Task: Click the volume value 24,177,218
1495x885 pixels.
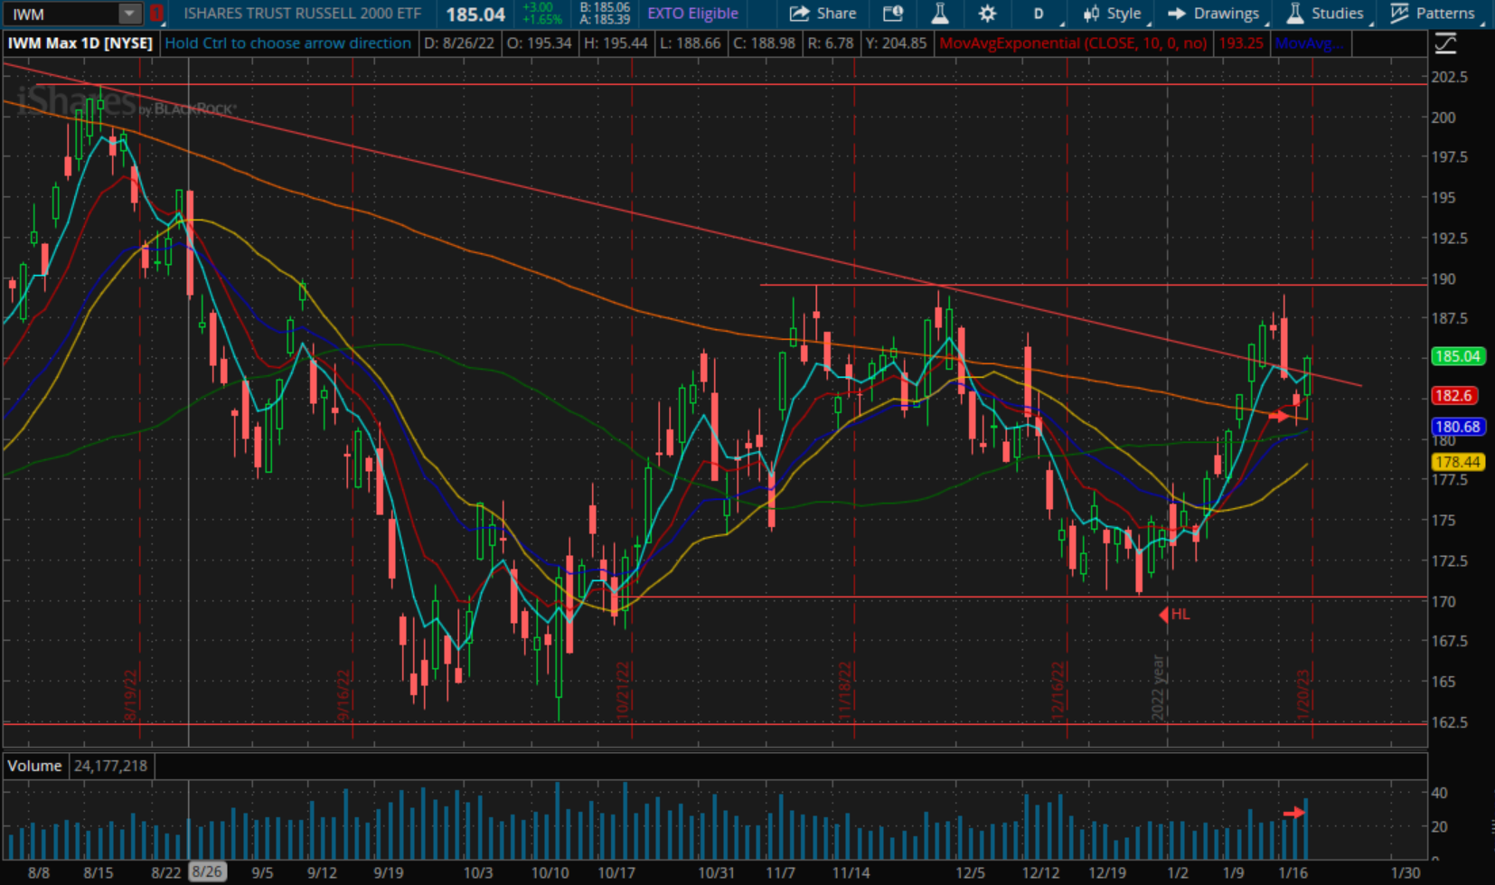Action: [x=110, y=766]
